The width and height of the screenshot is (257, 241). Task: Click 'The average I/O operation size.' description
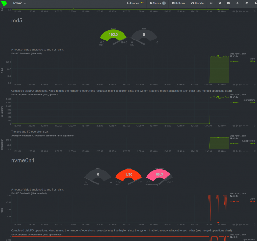(x=30, y=132)
